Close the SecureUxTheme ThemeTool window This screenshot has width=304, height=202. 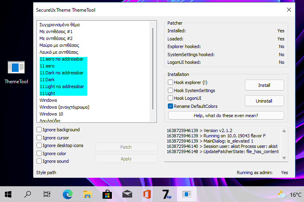pyautogui.click(x=289, y=10)
